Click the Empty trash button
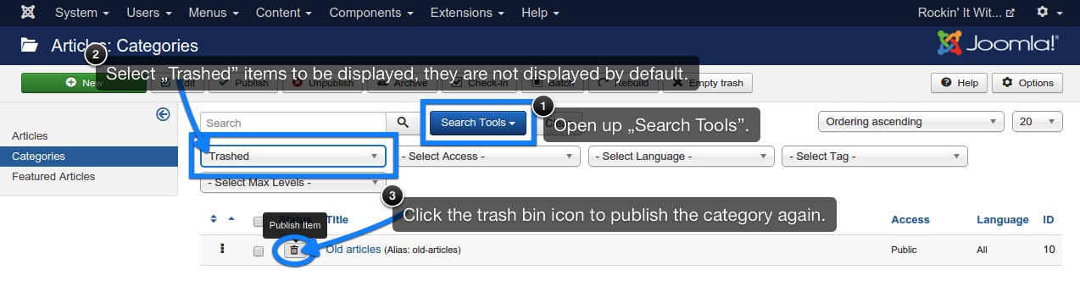This screenshot has height=308, width=1080. click(708, 82)
